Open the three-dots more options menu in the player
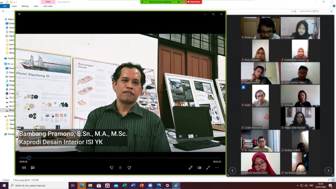This screenshot has height=189, width=336. click(217, 168)
